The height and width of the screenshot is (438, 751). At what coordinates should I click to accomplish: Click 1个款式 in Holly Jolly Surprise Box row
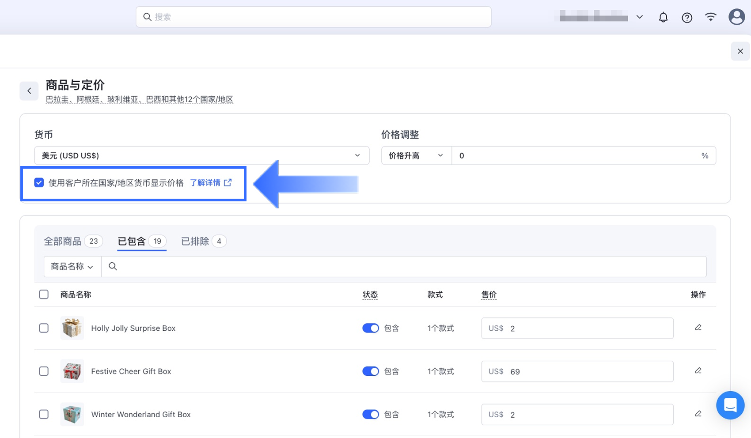(x=440, y=328)
